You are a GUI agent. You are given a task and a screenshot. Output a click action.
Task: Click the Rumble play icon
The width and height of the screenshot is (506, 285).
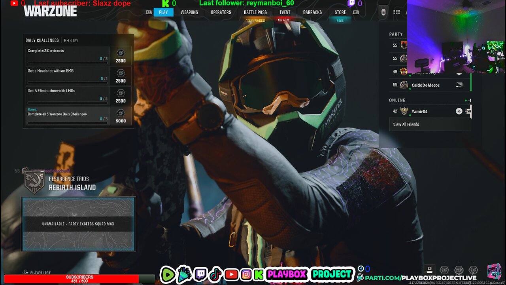(168, 274)
